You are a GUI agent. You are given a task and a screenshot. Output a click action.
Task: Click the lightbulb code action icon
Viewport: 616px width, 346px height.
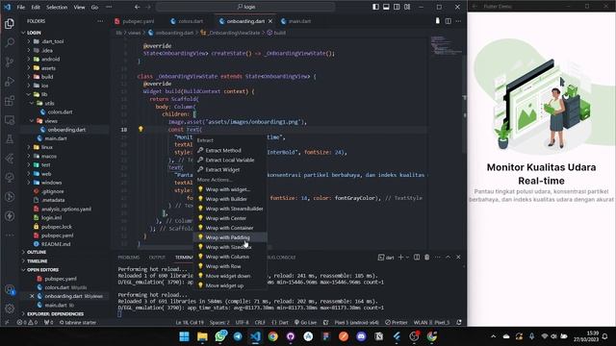(x=141, y=129)
